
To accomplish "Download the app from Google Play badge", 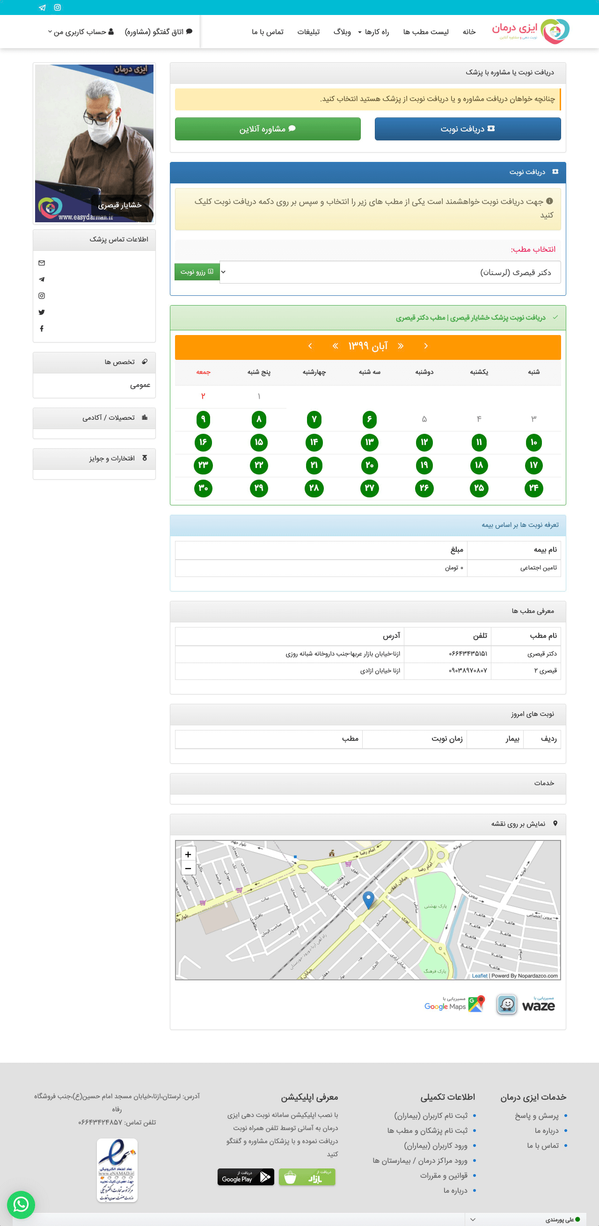I will coord(246,1176).
